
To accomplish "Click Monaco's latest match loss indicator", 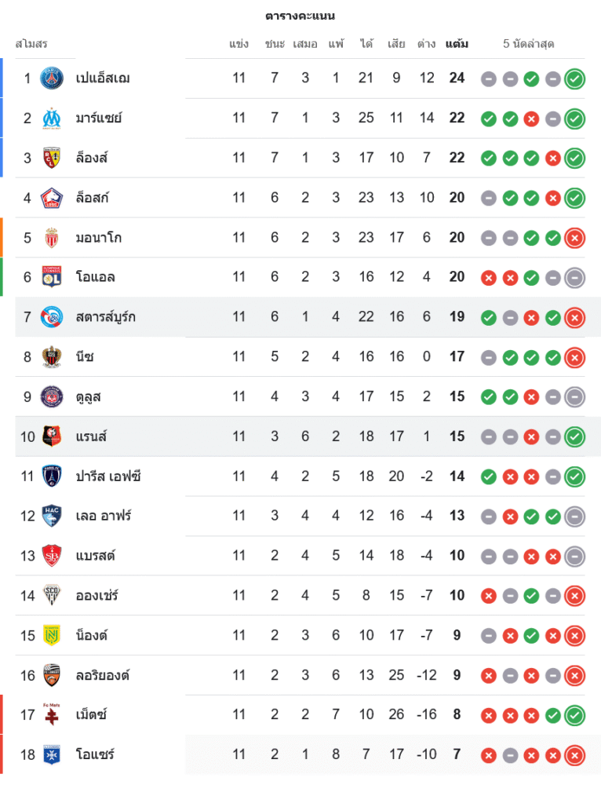I will point(575,237).
